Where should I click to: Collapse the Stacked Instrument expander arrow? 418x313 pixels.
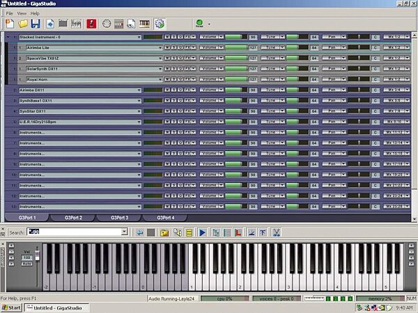click(x=8, y=38)
